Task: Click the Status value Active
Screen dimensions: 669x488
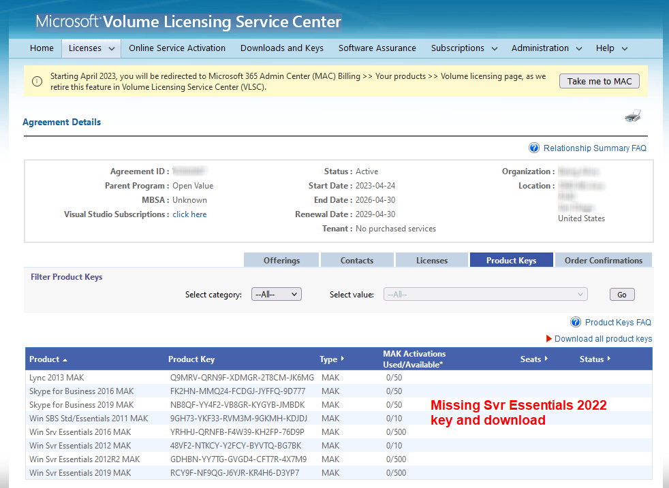Action: [367, 172]
